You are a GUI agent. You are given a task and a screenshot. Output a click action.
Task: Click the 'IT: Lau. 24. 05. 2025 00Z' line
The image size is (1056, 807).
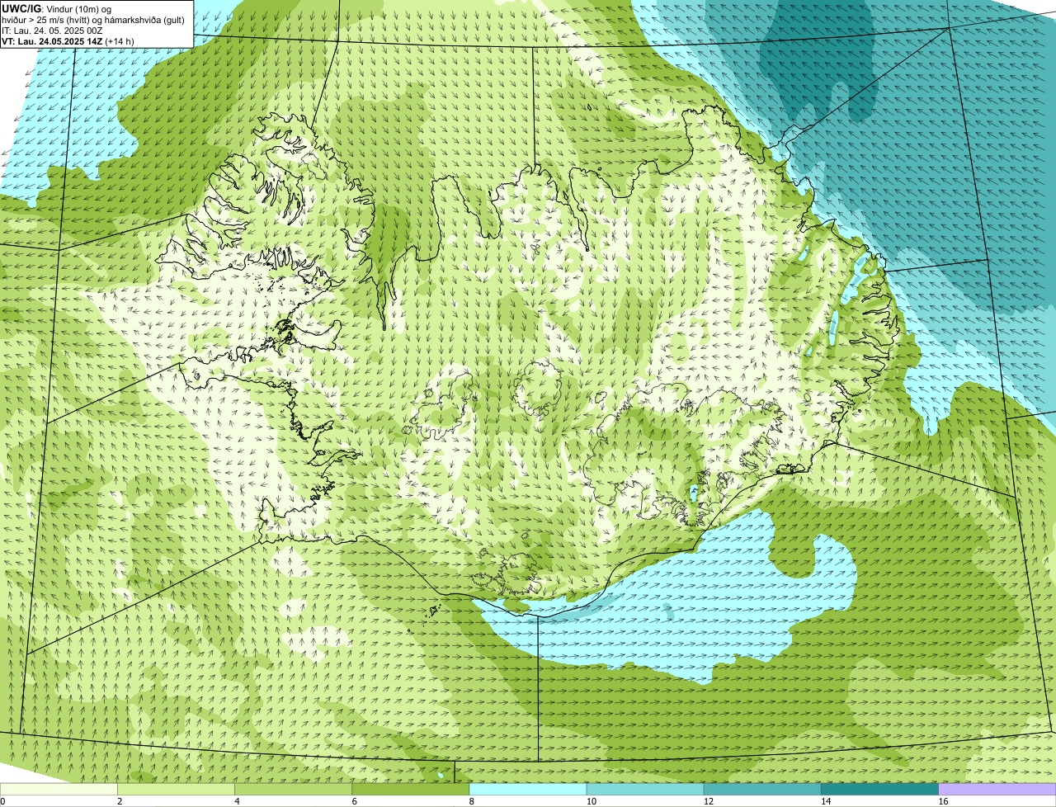(x=52, y=30)
